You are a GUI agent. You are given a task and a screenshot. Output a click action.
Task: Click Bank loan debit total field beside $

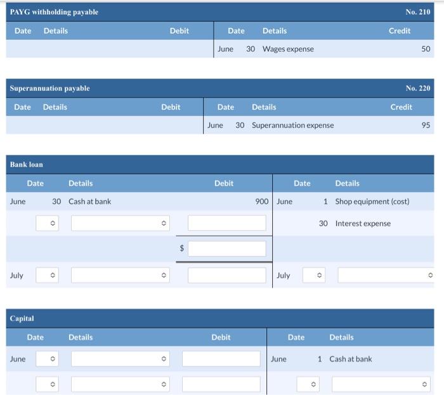pyautogui.click(x=227, y=249)
